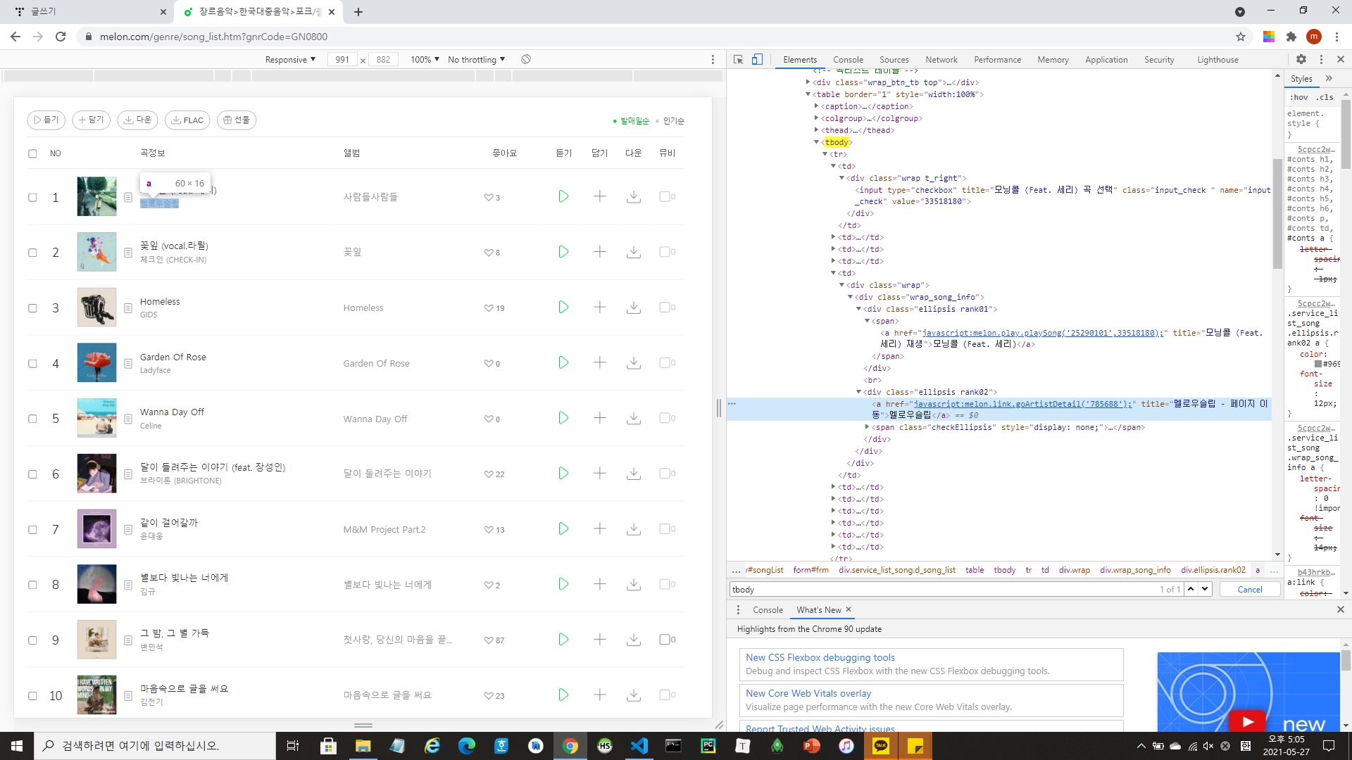
Task: Open File Explorer from the taskbar
Action: pos(363,746)
